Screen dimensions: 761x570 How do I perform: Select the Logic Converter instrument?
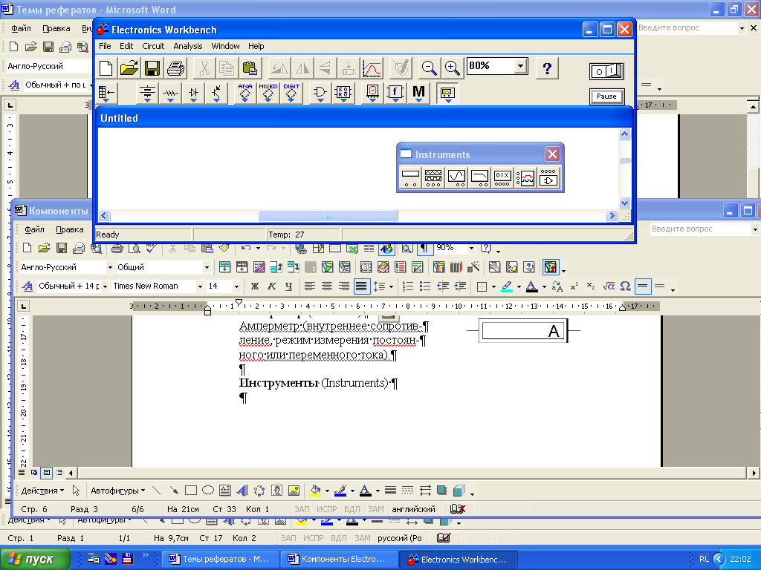[x=548, y=178]
